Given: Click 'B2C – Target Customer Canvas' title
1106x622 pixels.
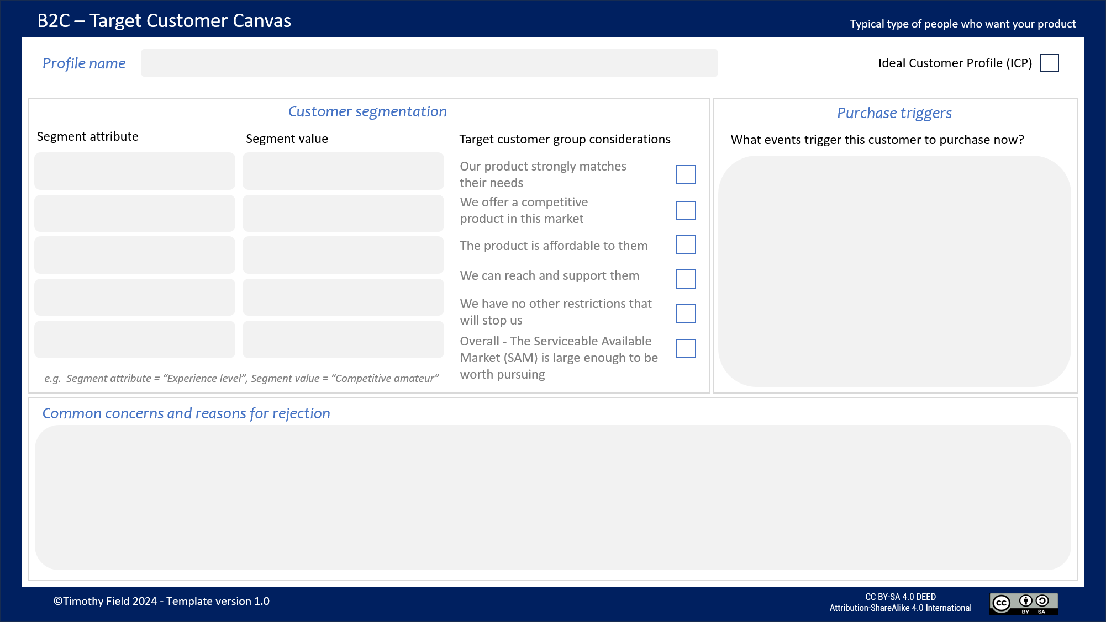Looking at the screenshot, I should pos(164,20).
